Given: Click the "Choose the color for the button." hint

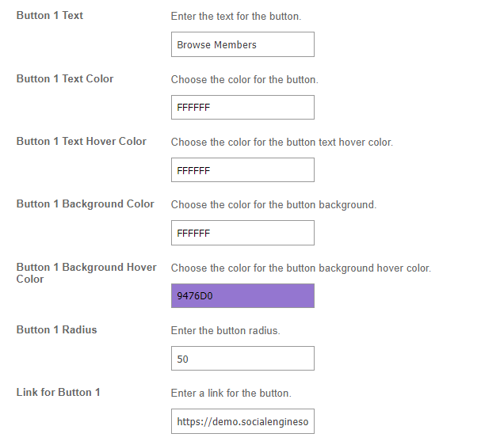Looking at the screenshot, I should tap(244, 79).
